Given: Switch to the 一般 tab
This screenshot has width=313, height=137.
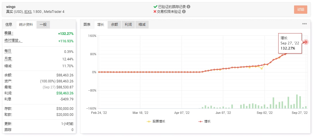Looking at the screenshot, I should (43, 25).
